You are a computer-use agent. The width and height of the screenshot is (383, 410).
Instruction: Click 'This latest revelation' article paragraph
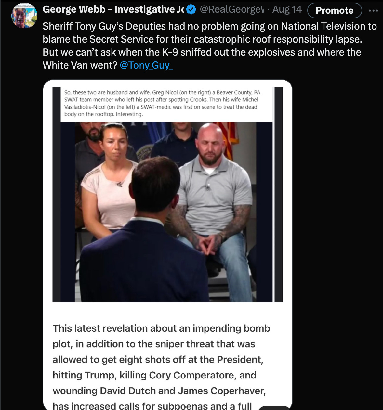pos(162,367)
